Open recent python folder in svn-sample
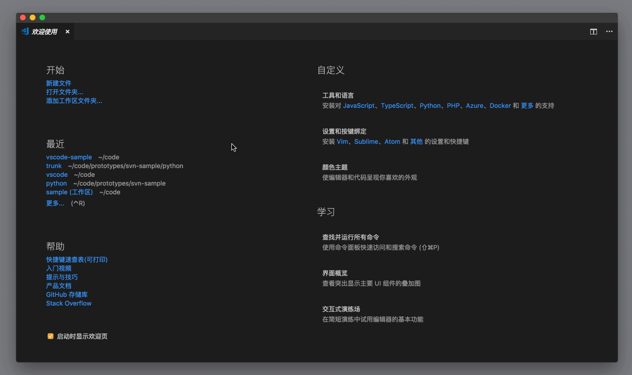The width and height of the screenshot is (632, 375). pos(56,184)
